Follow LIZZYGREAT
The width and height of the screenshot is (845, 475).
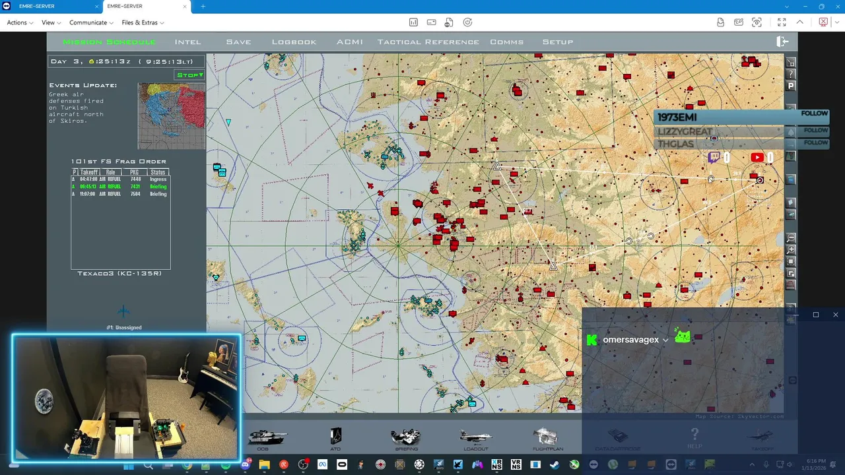pos(815,131)
